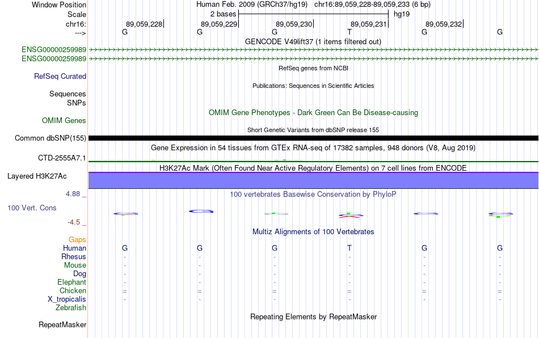Open the OMIM Gene Phenotypes track title
Image resolution: width=539 pixels, height=338 pixels.
click(313, 113)
